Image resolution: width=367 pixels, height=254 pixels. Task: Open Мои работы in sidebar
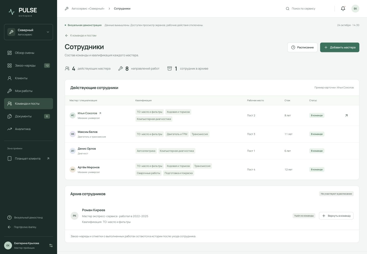click(29, 91)
